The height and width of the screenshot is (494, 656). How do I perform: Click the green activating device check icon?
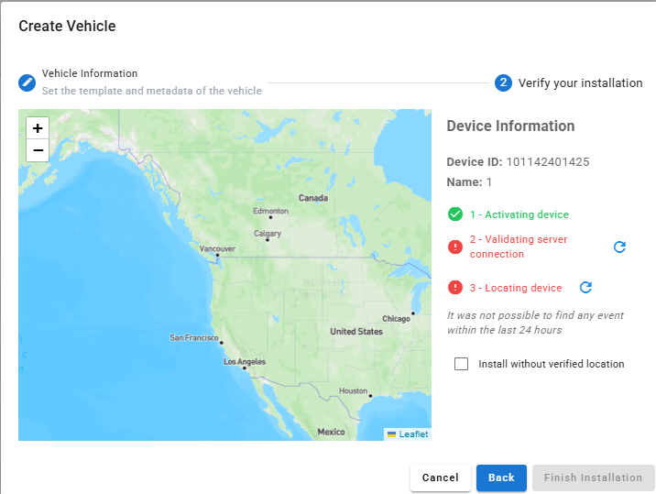[455, 214]
